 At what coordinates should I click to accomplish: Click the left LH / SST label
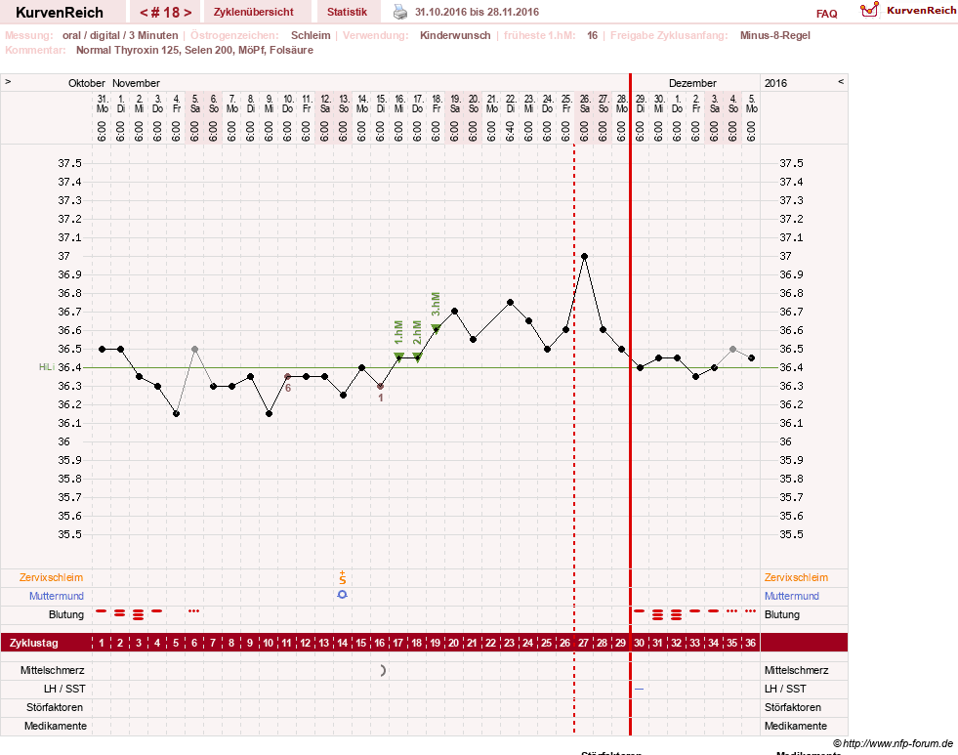click(64, 689)
